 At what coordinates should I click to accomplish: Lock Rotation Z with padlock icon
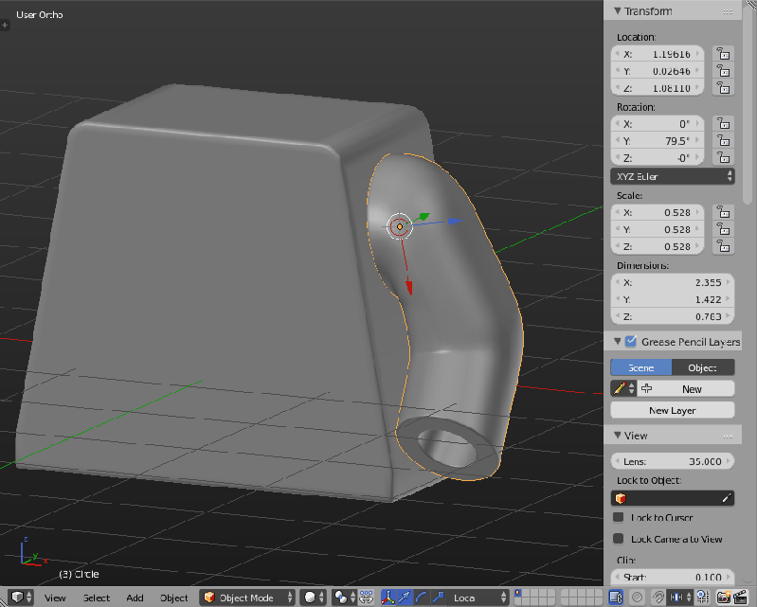point(723,158)
